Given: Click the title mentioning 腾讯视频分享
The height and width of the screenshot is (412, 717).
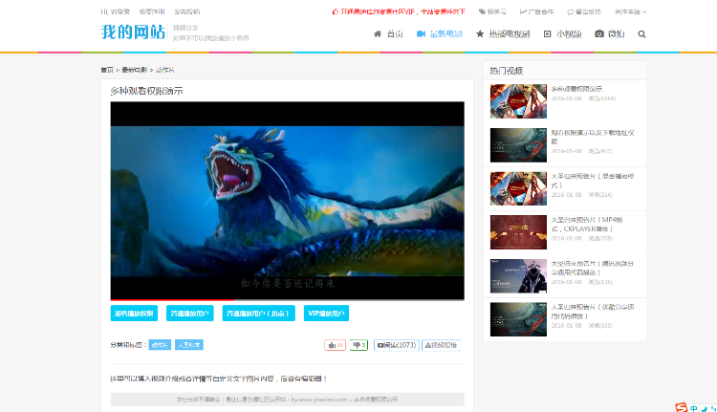Looking at the screenshot, I should pyautogui.click(x=593, y=268).
